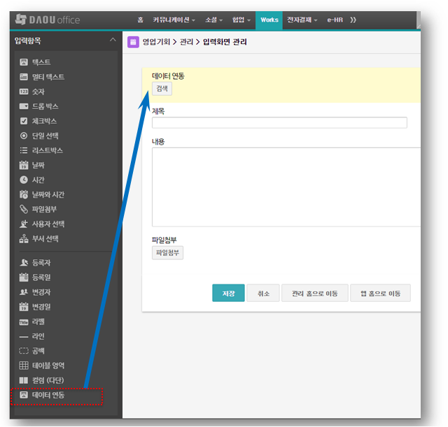Screen dimensions: 448x427
Task: Show more menus with double chevron
Action: tap(353, 20)
